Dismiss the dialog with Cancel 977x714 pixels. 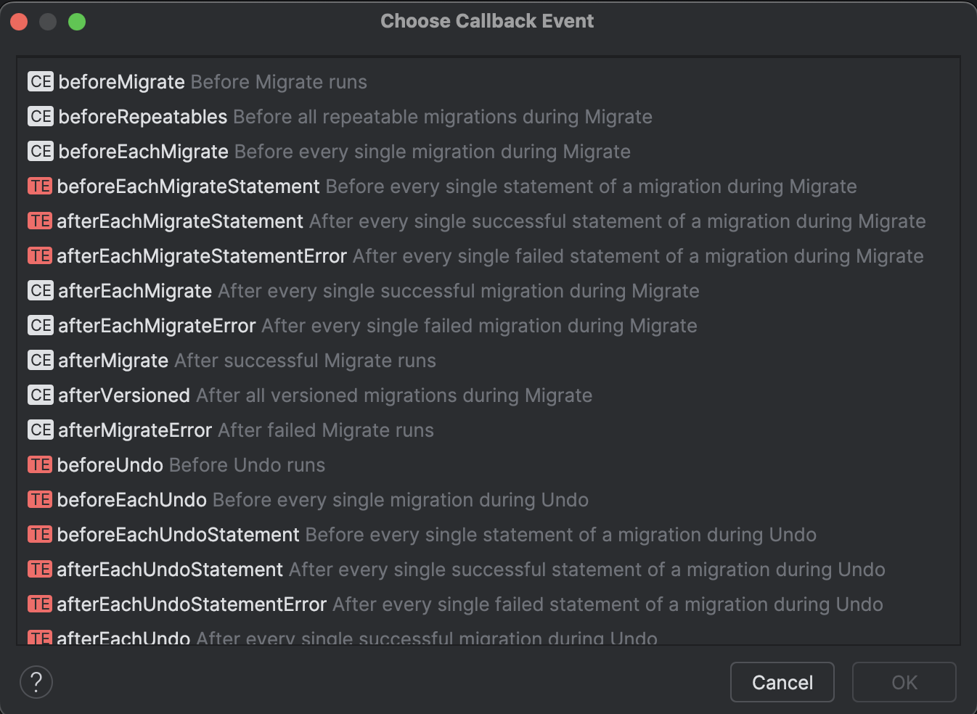782,682
